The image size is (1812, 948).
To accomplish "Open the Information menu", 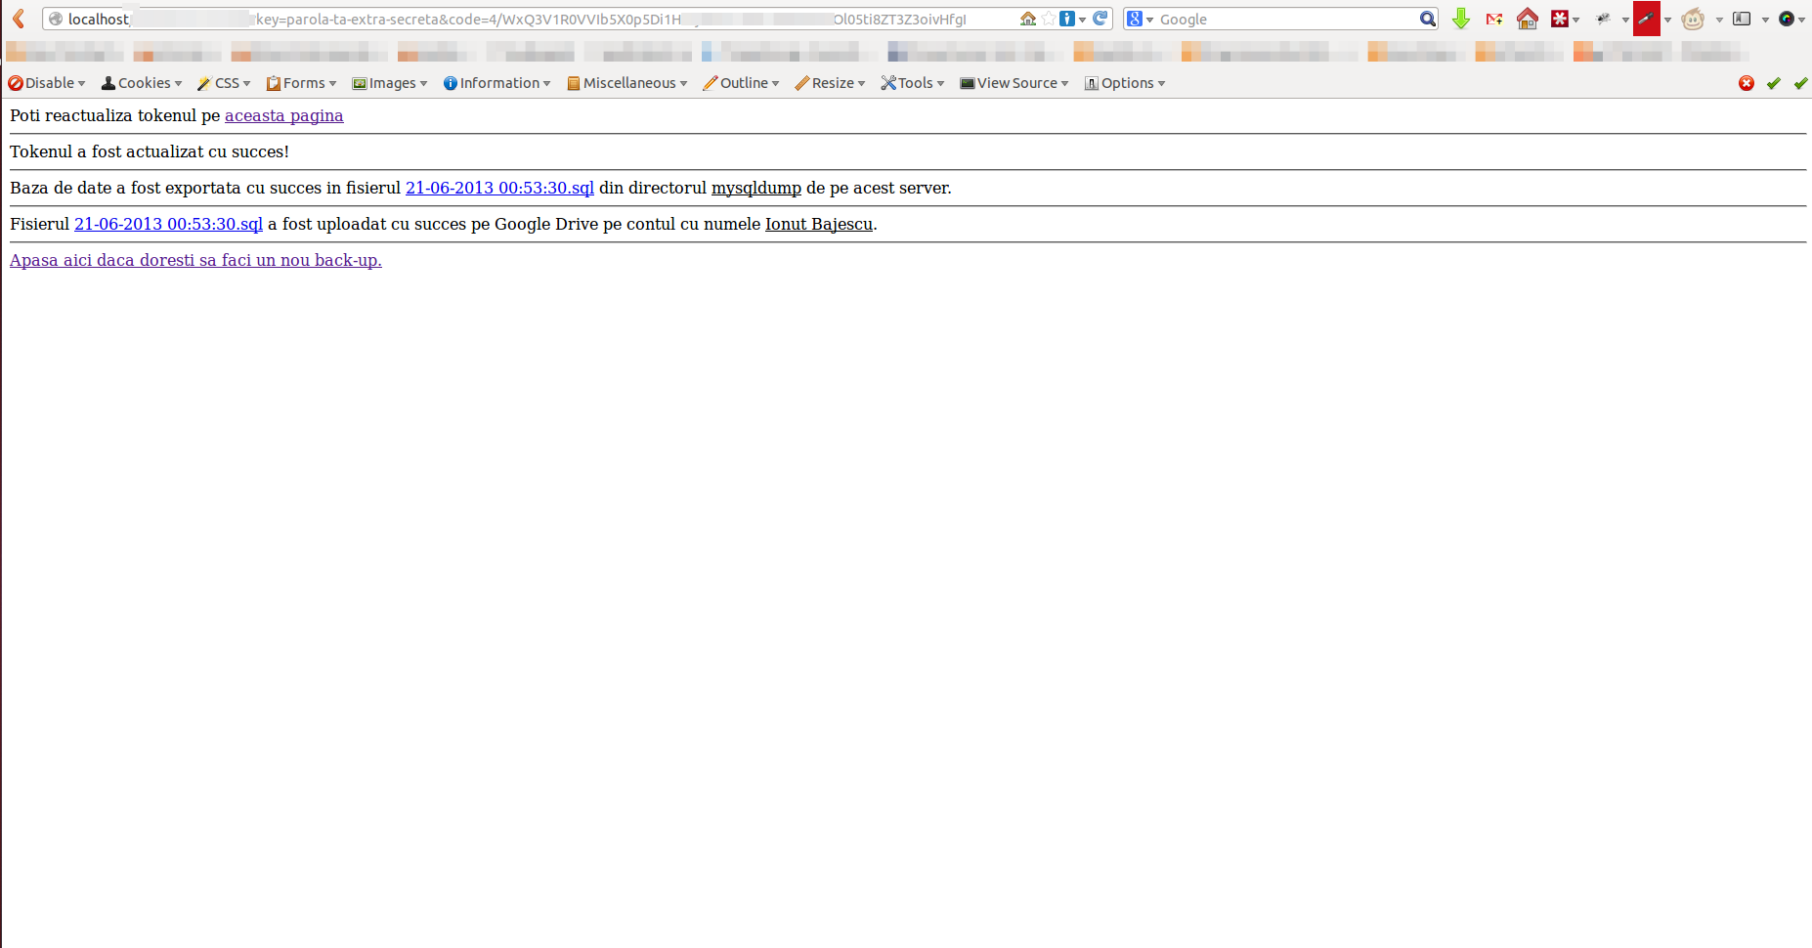I will click(x=496, y=83).
